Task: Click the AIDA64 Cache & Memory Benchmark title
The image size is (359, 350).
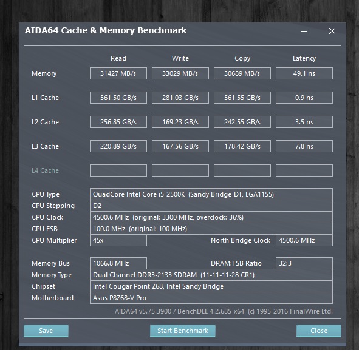Action: click(106, 30)
